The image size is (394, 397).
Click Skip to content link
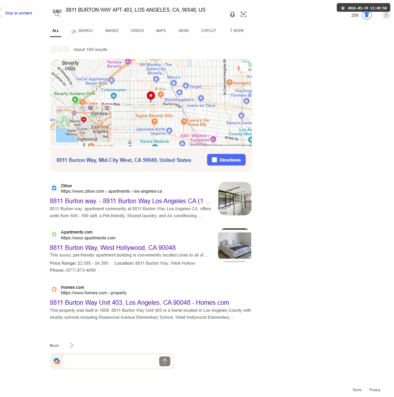coord(18,13)
